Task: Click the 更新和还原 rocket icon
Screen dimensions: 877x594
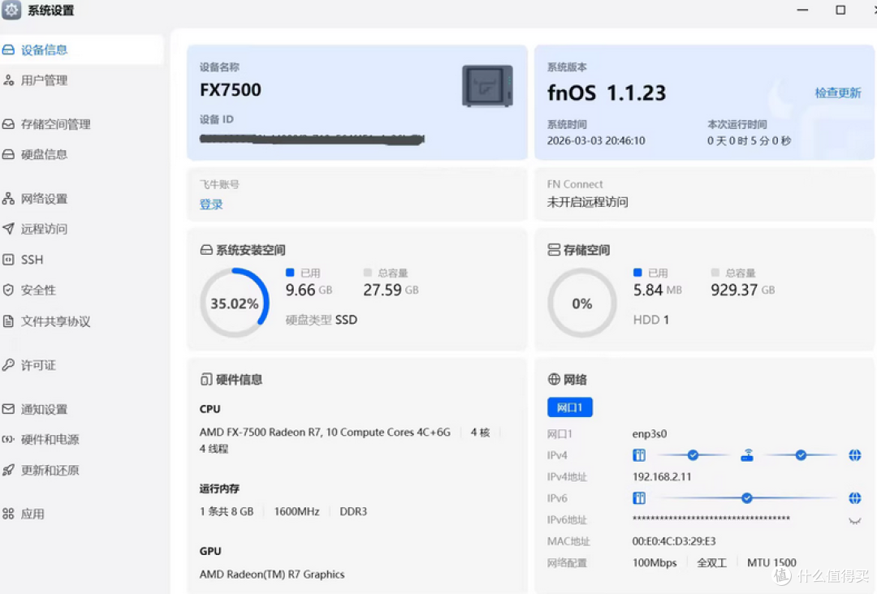Action: point(8,470)
